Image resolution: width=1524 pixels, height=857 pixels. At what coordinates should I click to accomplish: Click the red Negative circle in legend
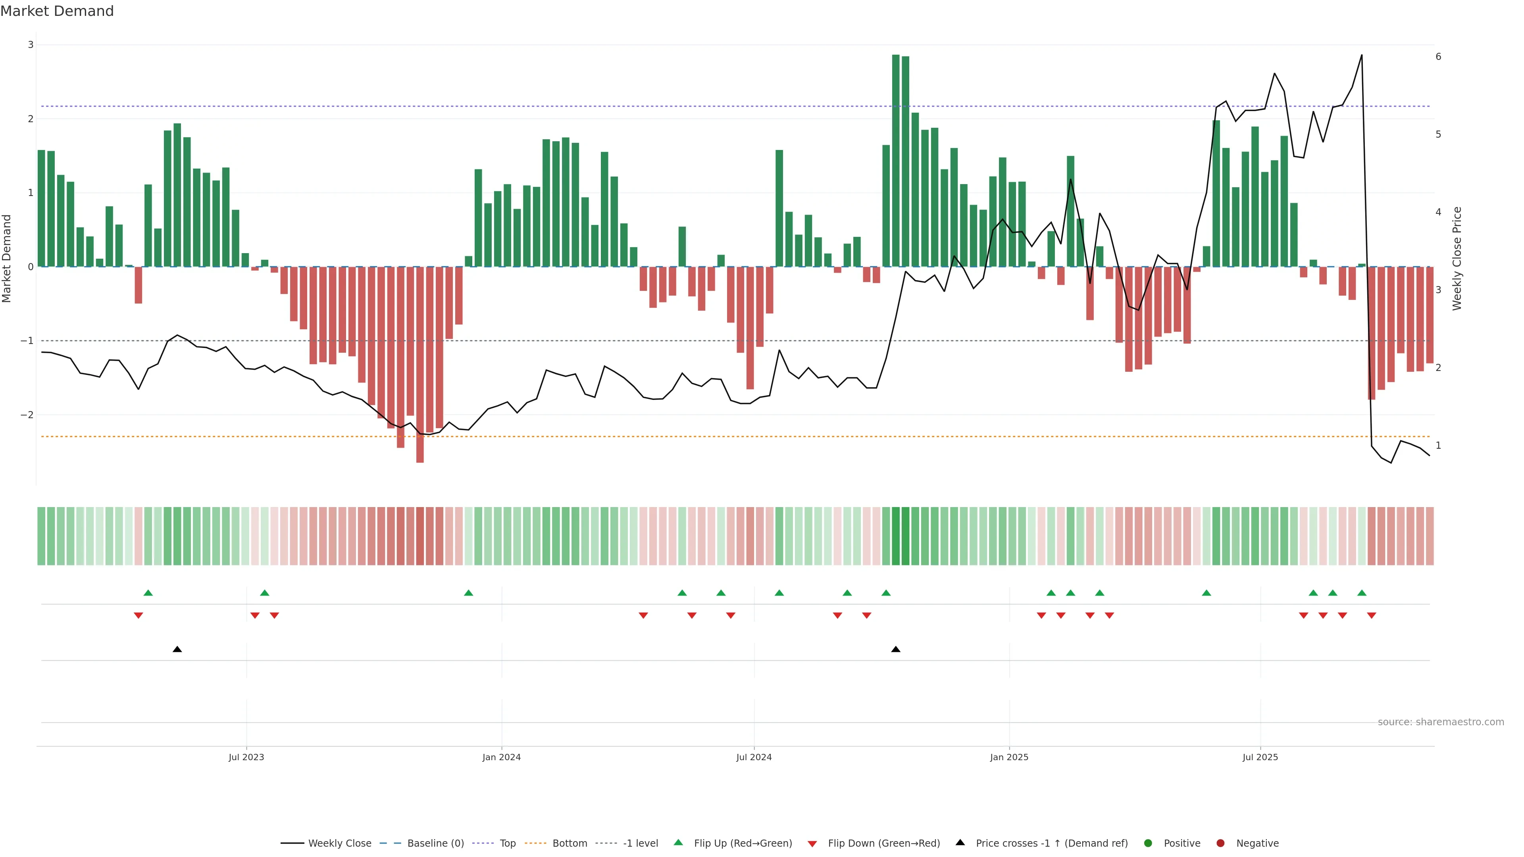[x=1220, y=844]
